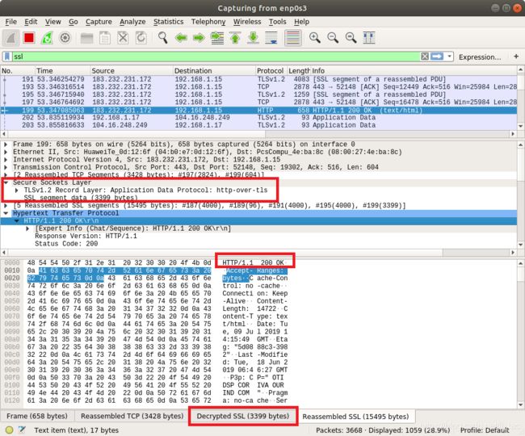
Task: Go to specified packet icon
Action: tap(217, 38)
